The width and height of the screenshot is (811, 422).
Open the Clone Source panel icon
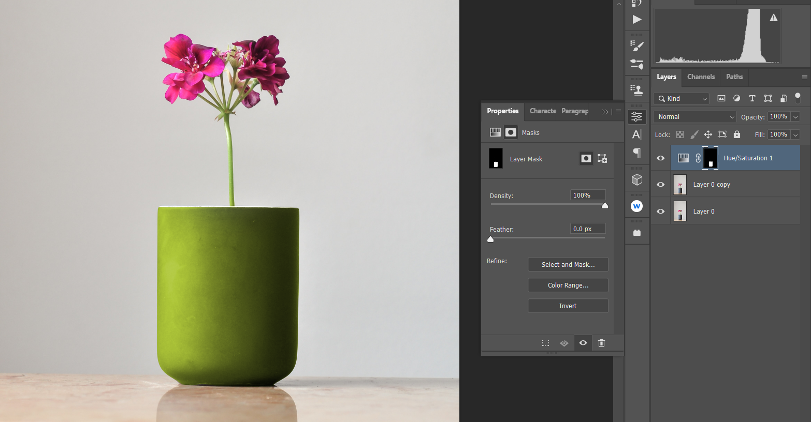637,90
